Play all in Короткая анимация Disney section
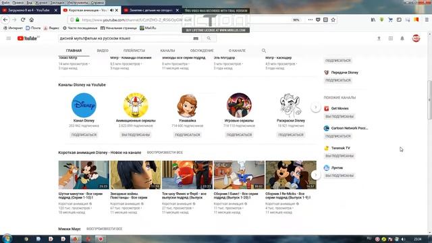The image size is (432, 243). [165, 153]
